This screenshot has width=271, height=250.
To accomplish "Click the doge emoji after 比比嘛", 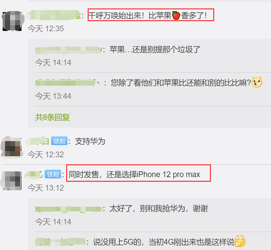I will pos(257,82).
